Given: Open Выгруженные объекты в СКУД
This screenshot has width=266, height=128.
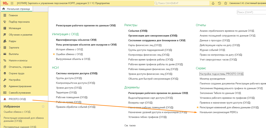Looking at the screenshot, I should point(73,59).
